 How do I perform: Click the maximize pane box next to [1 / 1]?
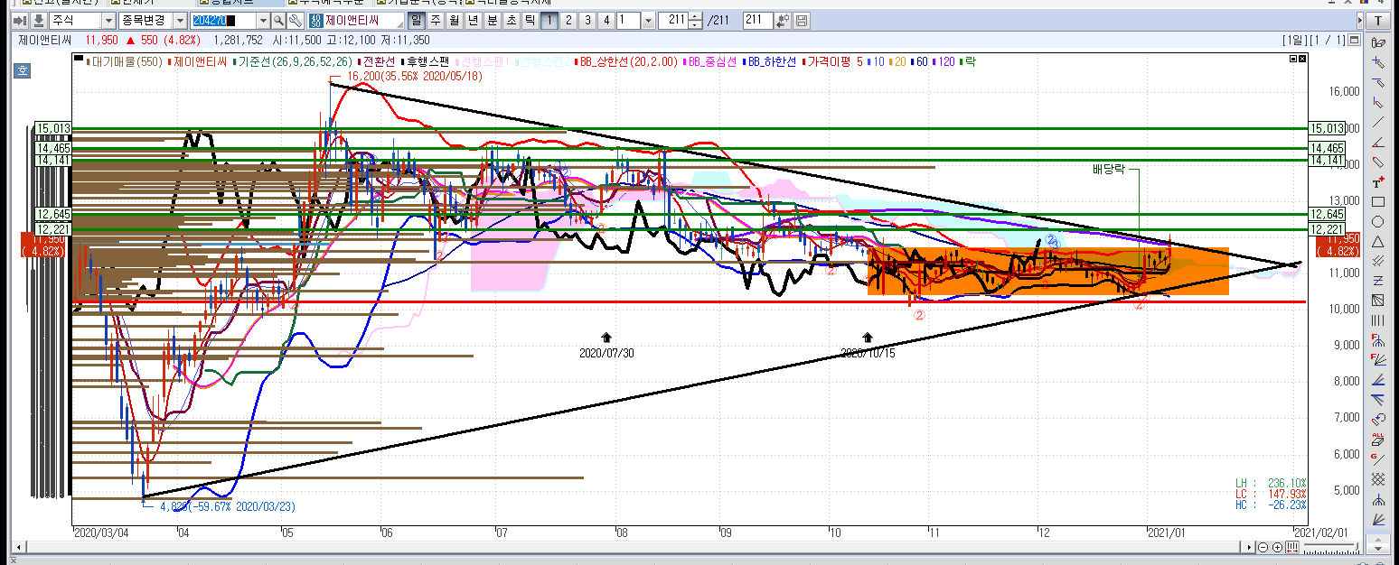[1353, 40]
